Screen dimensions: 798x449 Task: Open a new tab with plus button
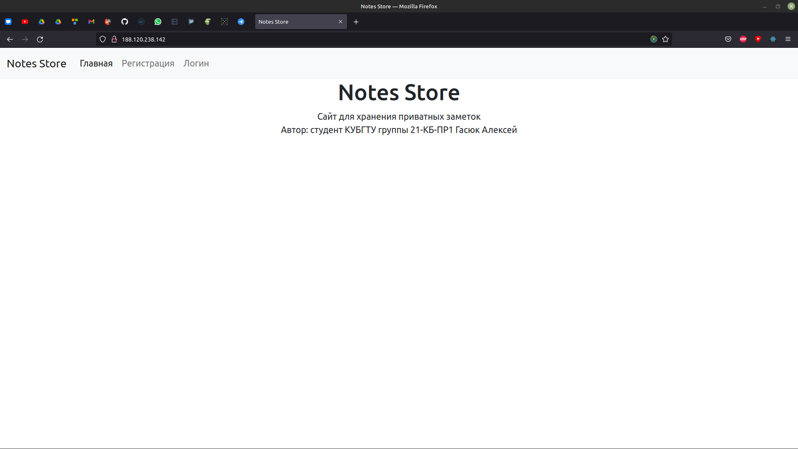(x=356, y=22)
